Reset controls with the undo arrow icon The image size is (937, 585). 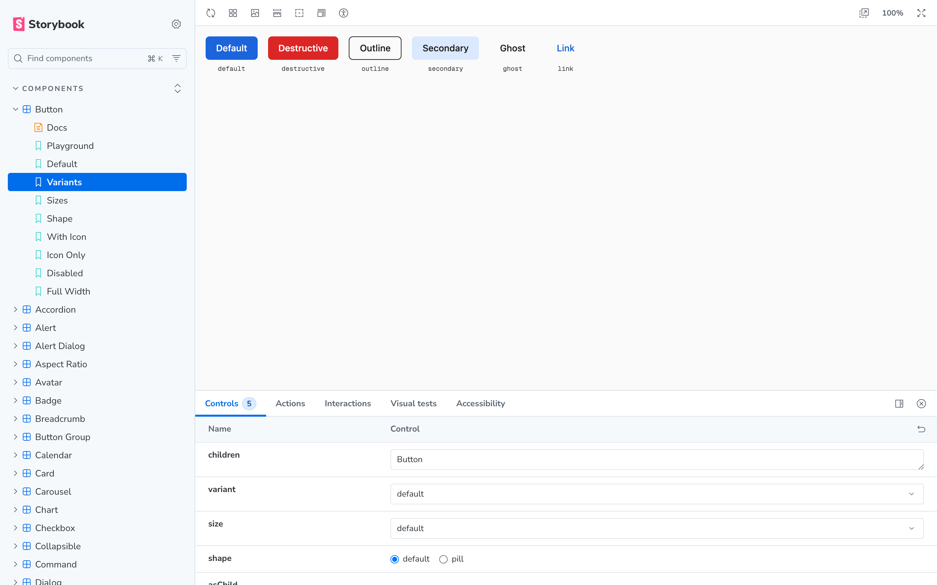(921, 429)
